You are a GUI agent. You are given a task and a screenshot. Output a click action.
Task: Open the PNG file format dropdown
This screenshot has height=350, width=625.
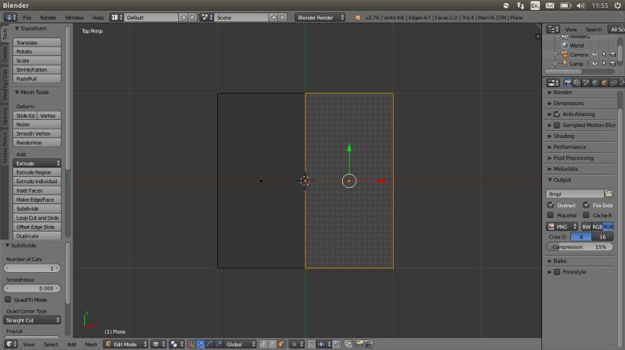562,227
